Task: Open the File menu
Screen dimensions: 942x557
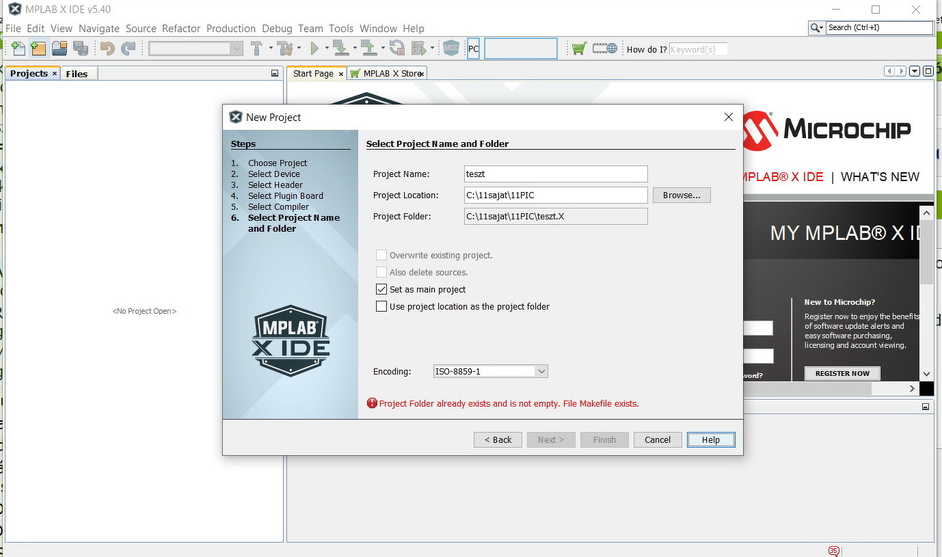Action: [x=14, y=29]
